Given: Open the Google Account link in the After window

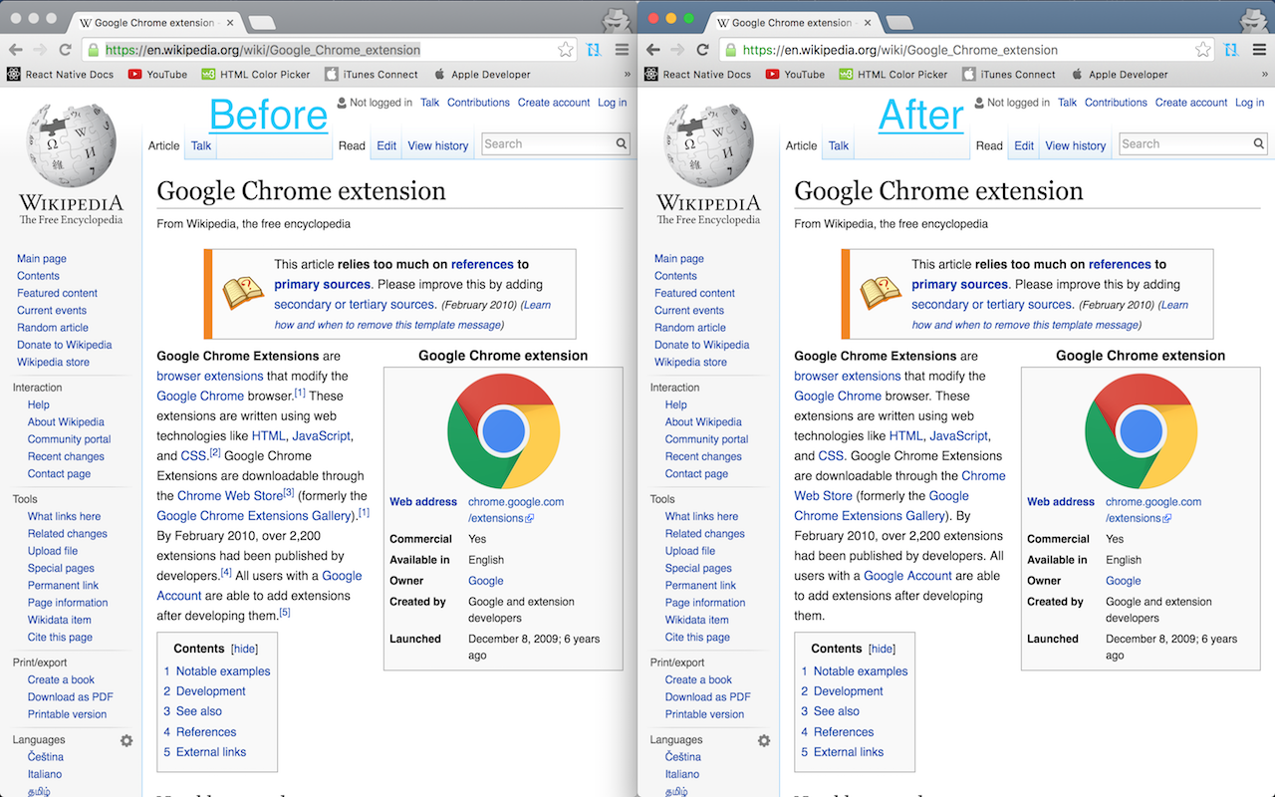Looking at the screenshot, I should click(x=907, y=576).
